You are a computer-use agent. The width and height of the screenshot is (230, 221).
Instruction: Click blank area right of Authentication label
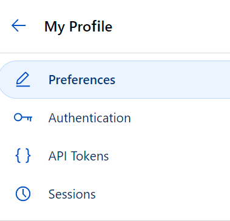pos(180,117)
